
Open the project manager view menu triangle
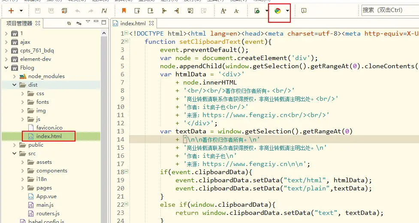pyautogui.click(x=88, y=21)
